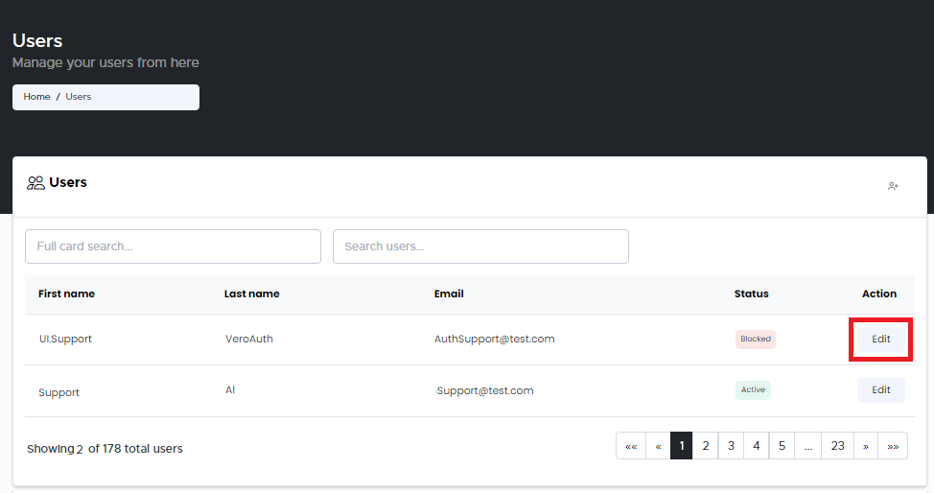Edit the Support AI user
This screenshot has height=493, width=934.
pos(880,390)
